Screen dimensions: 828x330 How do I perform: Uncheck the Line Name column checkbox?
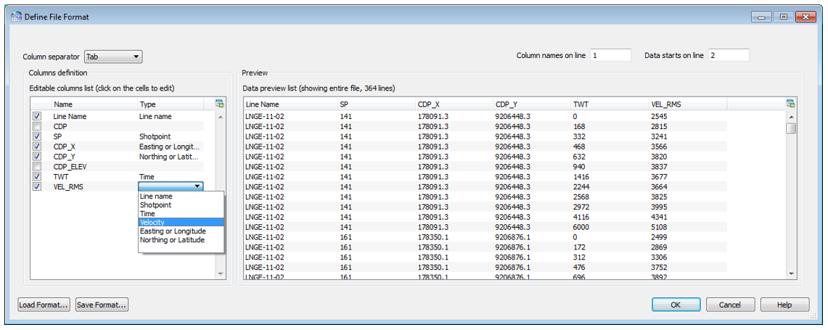[x=37, y=116]
